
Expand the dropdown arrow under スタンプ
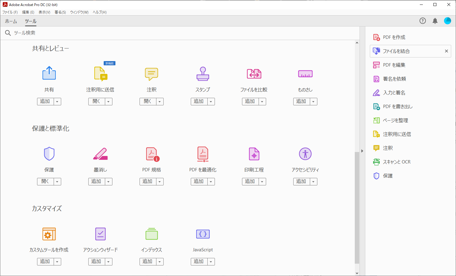pos(211,101)
